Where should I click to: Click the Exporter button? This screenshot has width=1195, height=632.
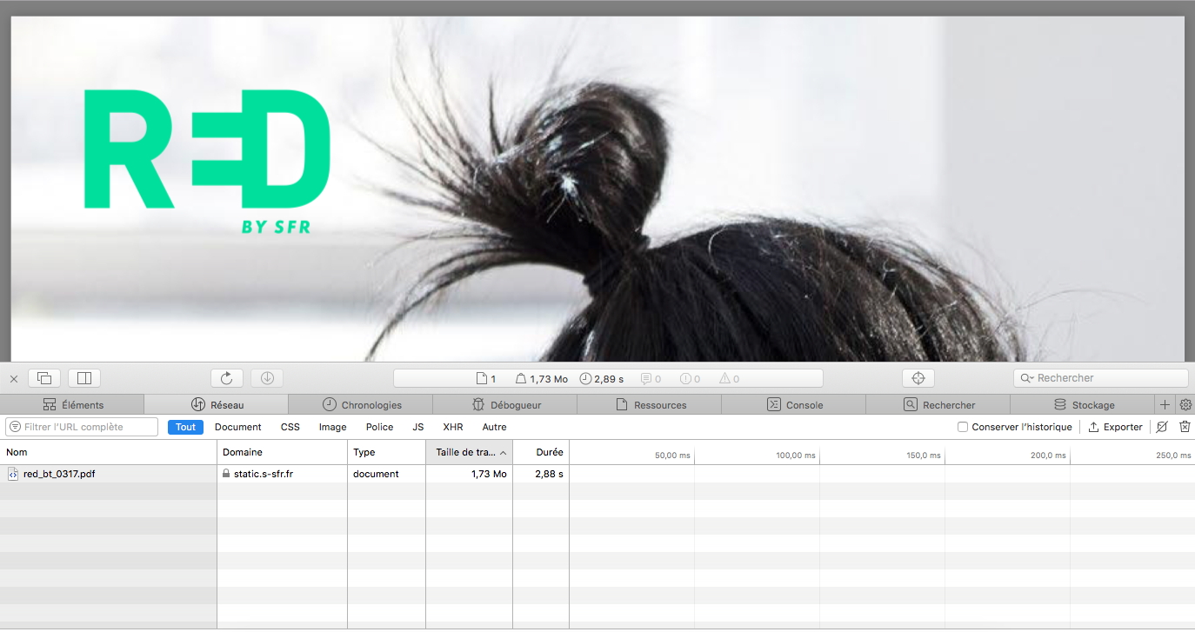(x=1115, y=427)
